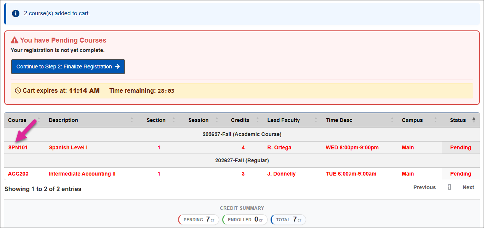
Task: Sort table by Description column
Action: 91,120
